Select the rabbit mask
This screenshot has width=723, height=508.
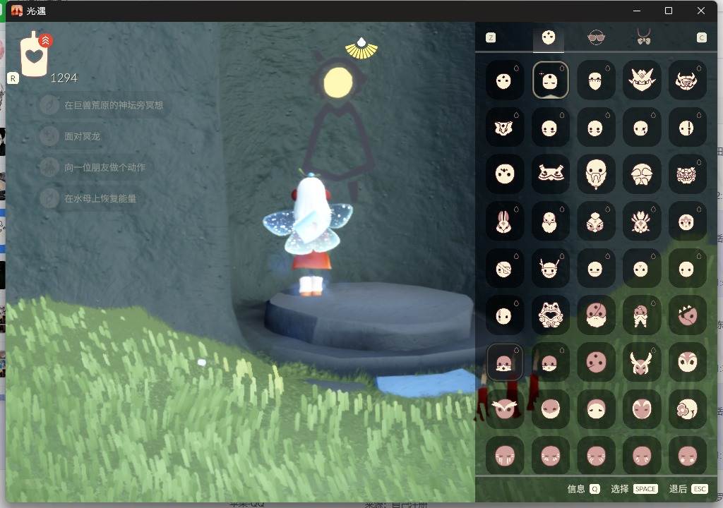coord(504,222)
